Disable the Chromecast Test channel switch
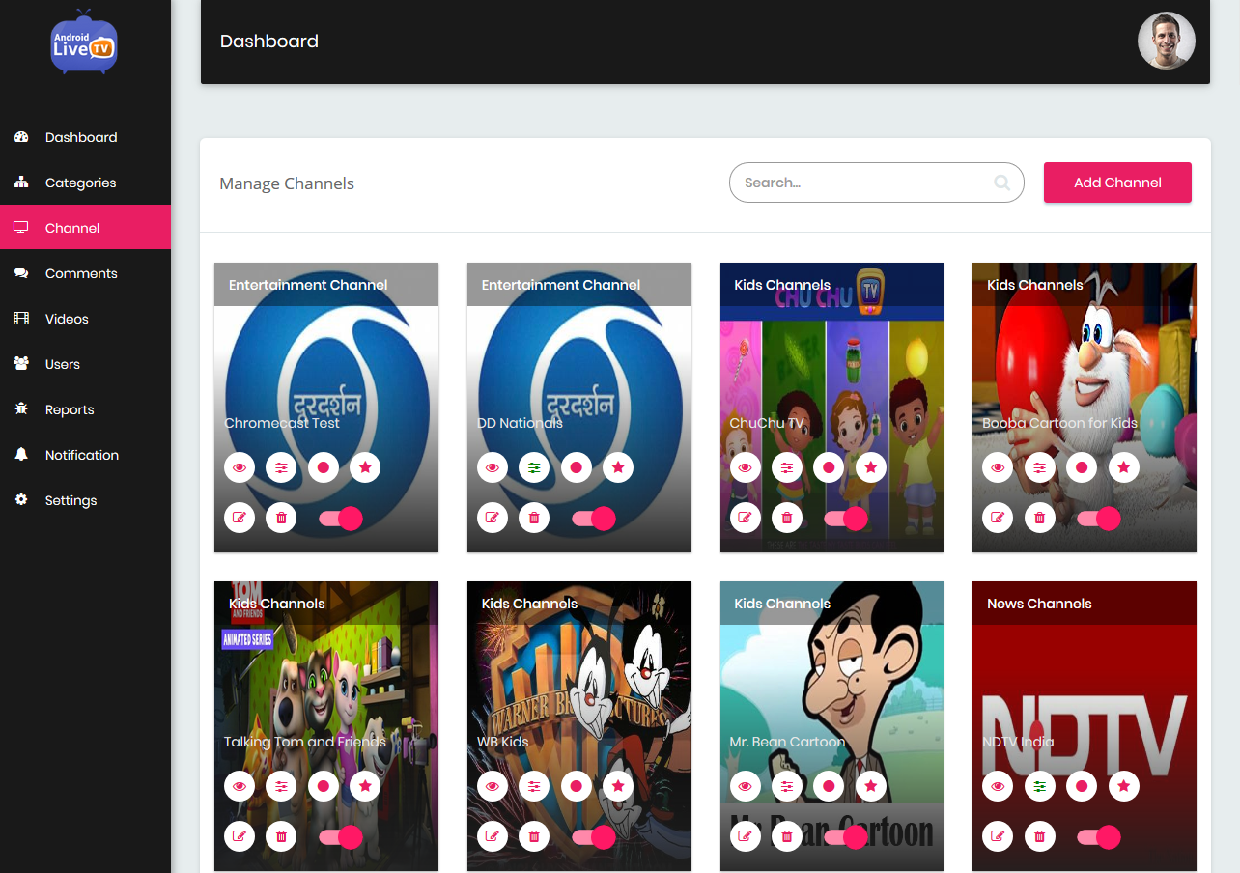The width and height of the screenshot is (1240, 873). (340, 519)
